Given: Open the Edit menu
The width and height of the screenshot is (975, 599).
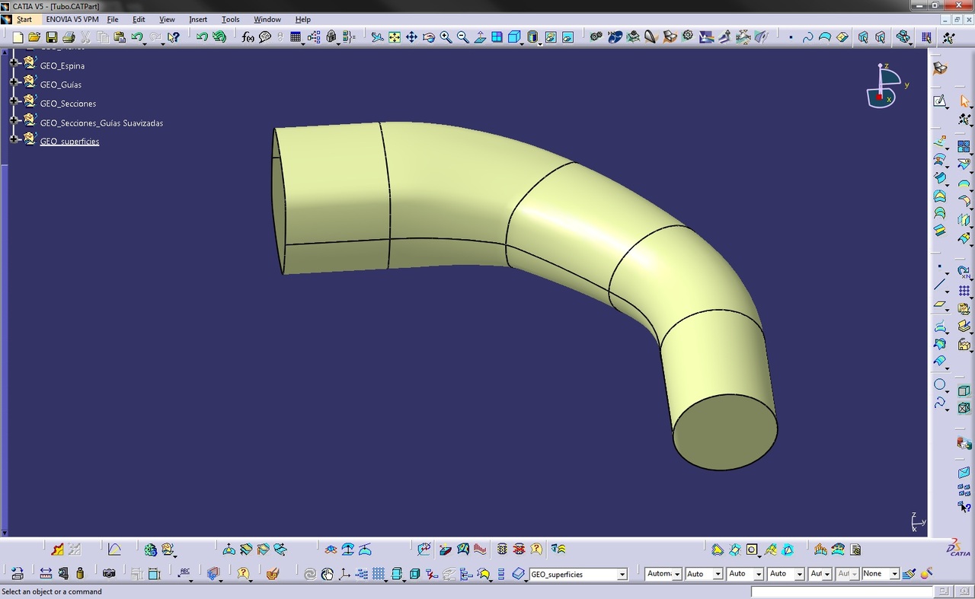Looking at the screenshot, I should (x=139, y=19).
